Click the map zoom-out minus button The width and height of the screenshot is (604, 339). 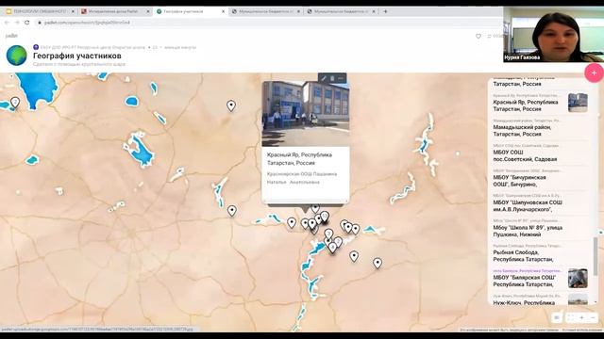tap(594, 317)
